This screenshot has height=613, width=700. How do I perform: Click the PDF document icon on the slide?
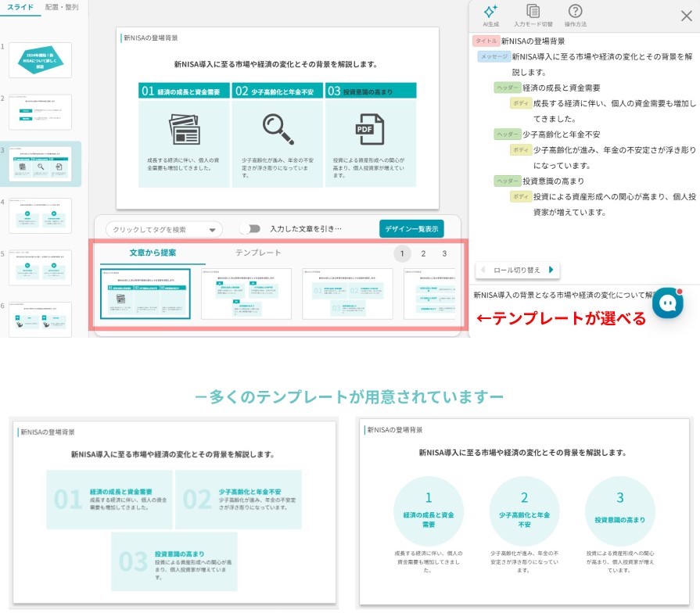tap(370, 130)
